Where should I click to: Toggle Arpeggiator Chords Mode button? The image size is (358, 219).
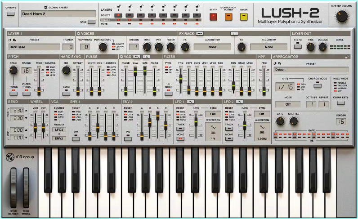pyautogui.click(x=318, y=86)
